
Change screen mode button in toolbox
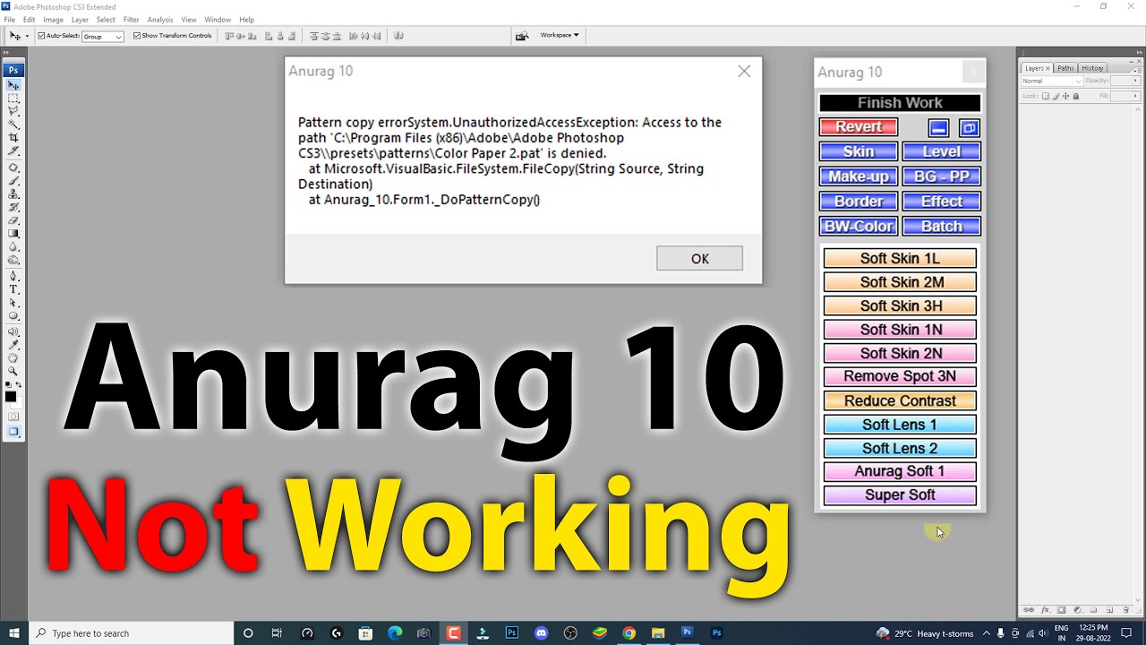[13, 431]
